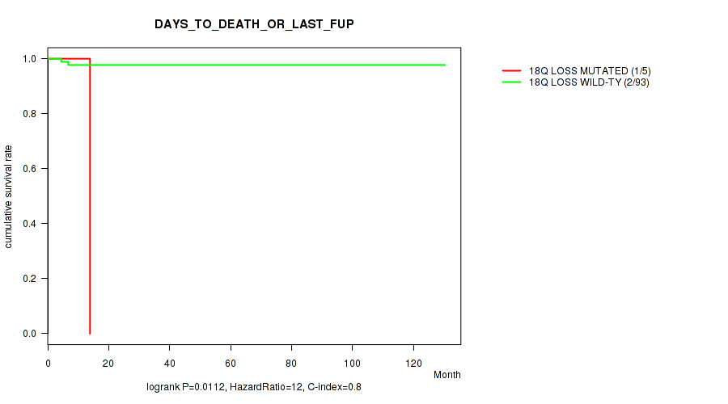Click the chart title DAYS_TO_DEATH_OR_LAST_FUP

click(x=254, y=24)
